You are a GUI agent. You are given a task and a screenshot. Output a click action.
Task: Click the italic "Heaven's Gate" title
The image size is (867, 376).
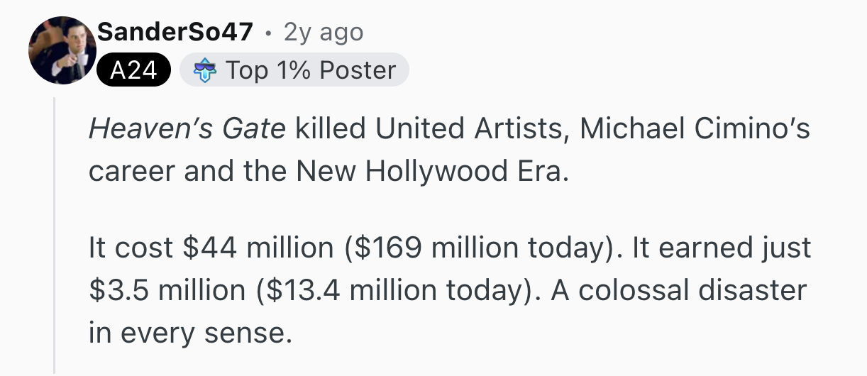point(187,128)
